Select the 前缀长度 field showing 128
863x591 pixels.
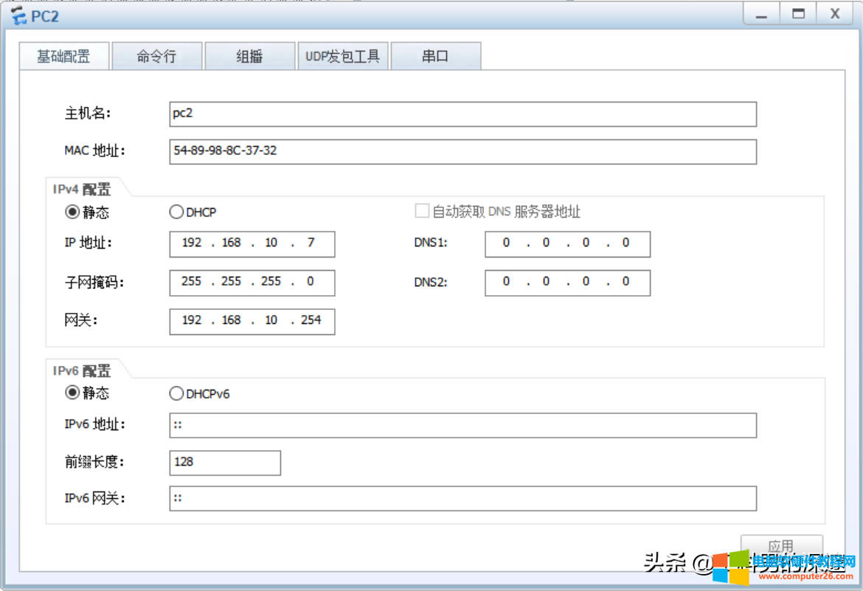(x=224, y=463)
